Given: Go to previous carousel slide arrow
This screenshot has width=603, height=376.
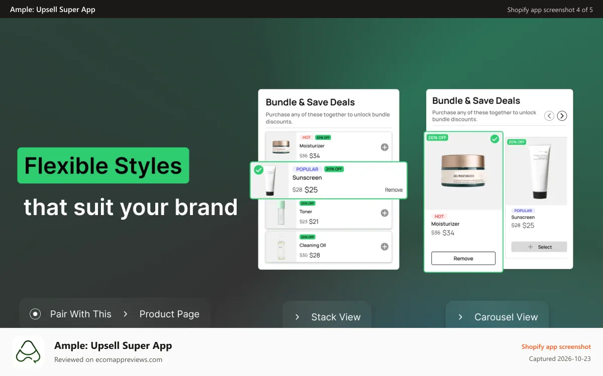Looking at the screenshot, I should pyautogui.click(x=549, y=116).
